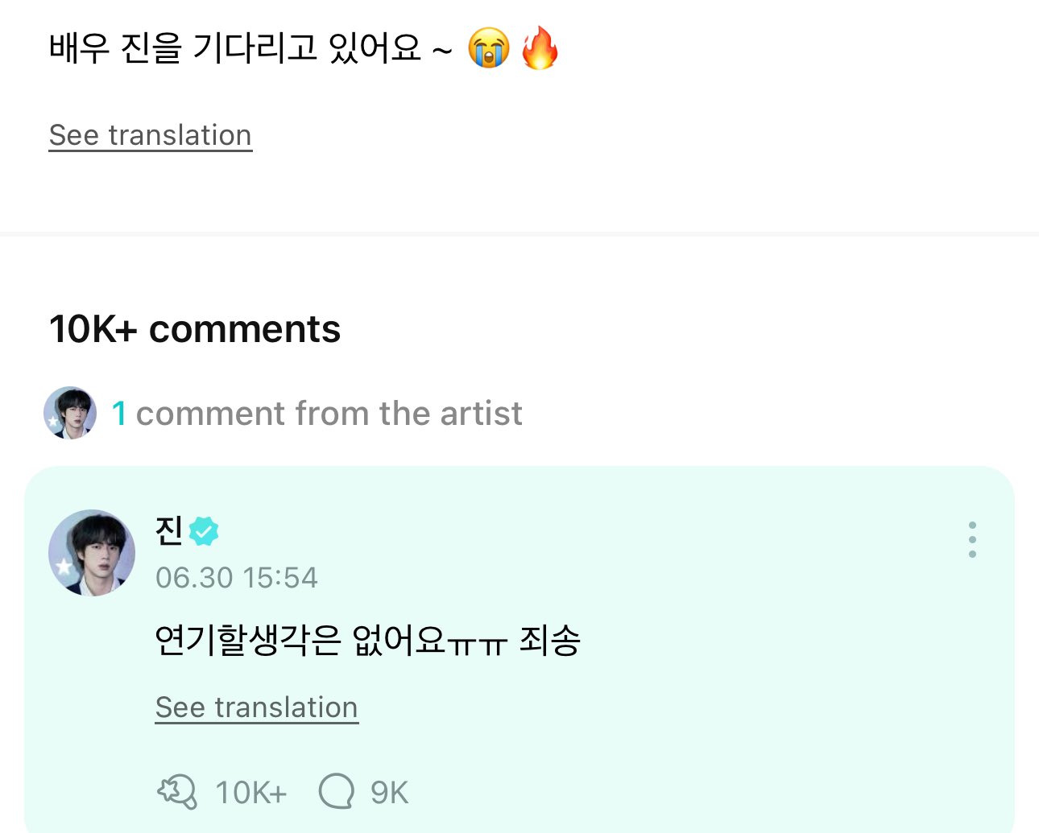Open more options with the three-dot icon

(x=972, y=539)
